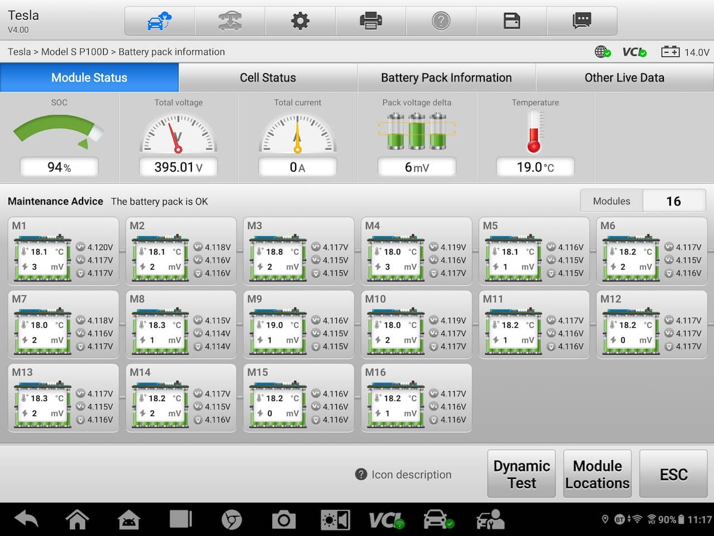The width and height of the screenshot is (714, 536).
Task: Select module M13 card
Action: 63,397
